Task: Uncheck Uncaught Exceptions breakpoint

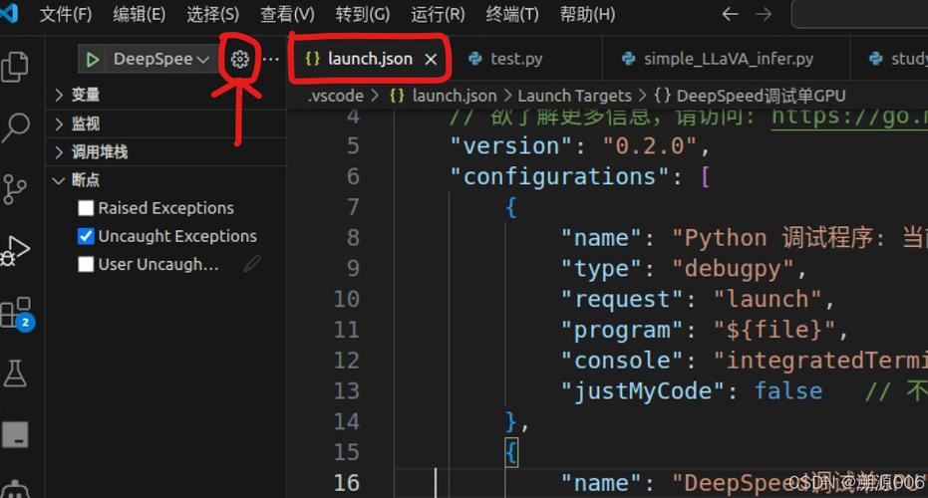Action: pyautogui.click(x=86, y=236)
